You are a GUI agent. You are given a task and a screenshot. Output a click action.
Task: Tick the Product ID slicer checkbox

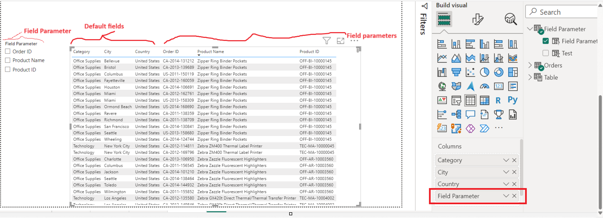click(8, 69)
